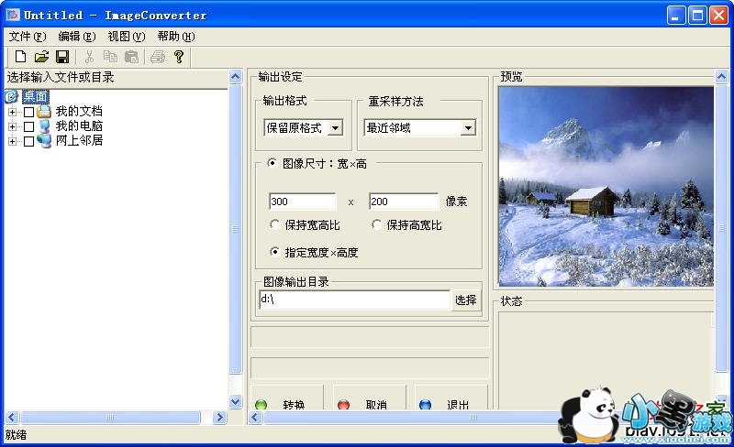Click the right panel's scroll up arrow
The image size is (734, 447).
(722, 76)
